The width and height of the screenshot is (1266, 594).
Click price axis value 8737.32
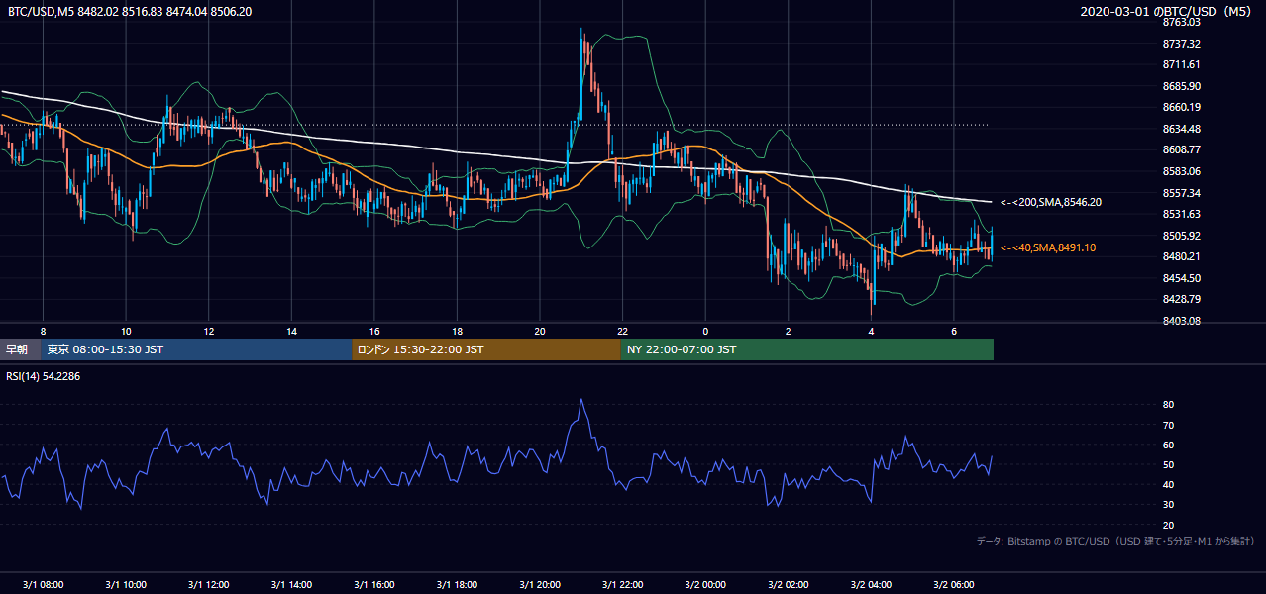(1181, 44)
